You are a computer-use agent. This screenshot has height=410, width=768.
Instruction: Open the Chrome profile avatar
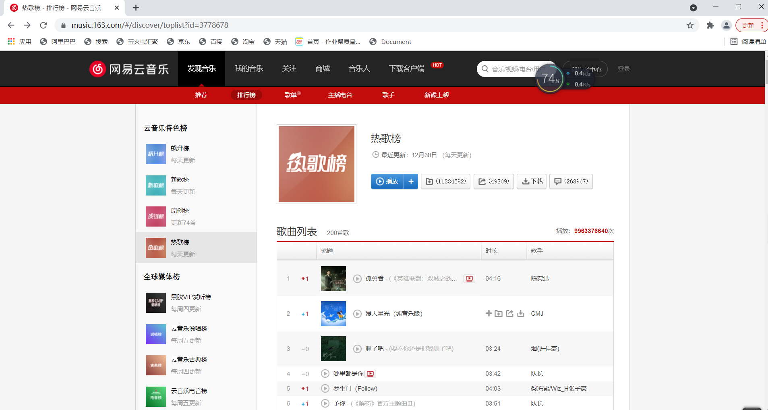pyautogui.click(x=727, y=25)
